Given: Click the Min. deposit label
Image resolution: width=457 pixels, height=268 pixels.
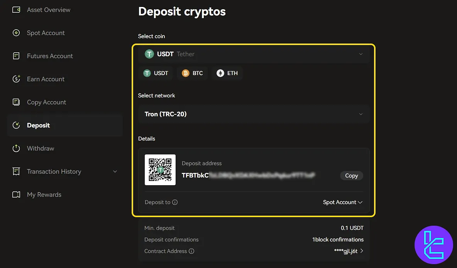Looking at the screenshot, I should (x=159, y=228).
